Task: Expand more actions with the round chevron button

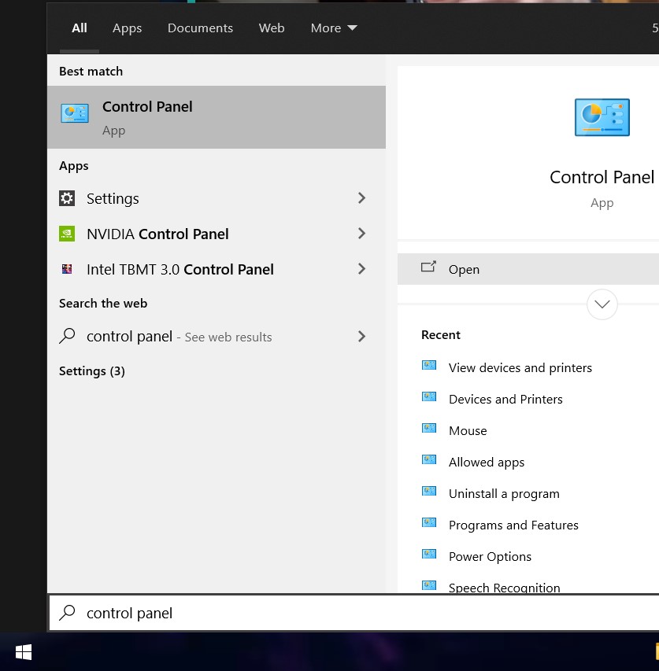Action: coord(602,304)
